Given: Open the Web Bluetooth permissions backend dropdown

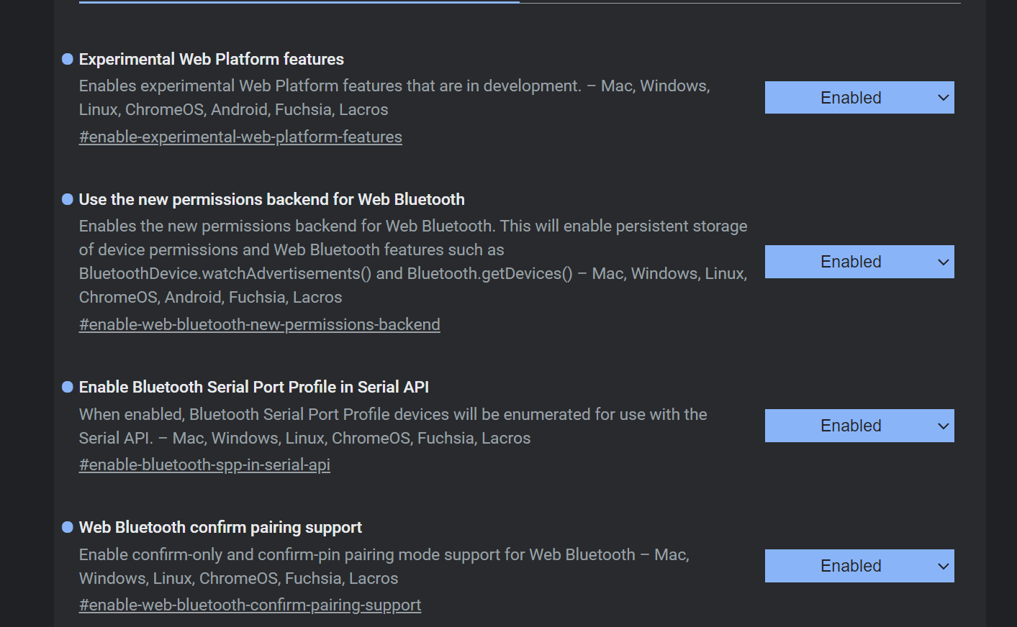Looking at the screenshot, I should (x=859, y=261).
